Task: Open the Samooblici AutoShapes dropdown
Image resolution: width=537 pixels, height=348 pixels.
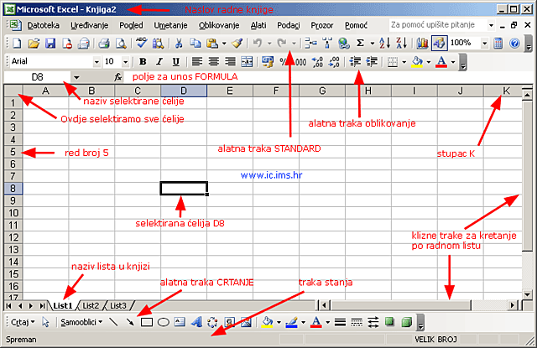Action: (81, 322)
